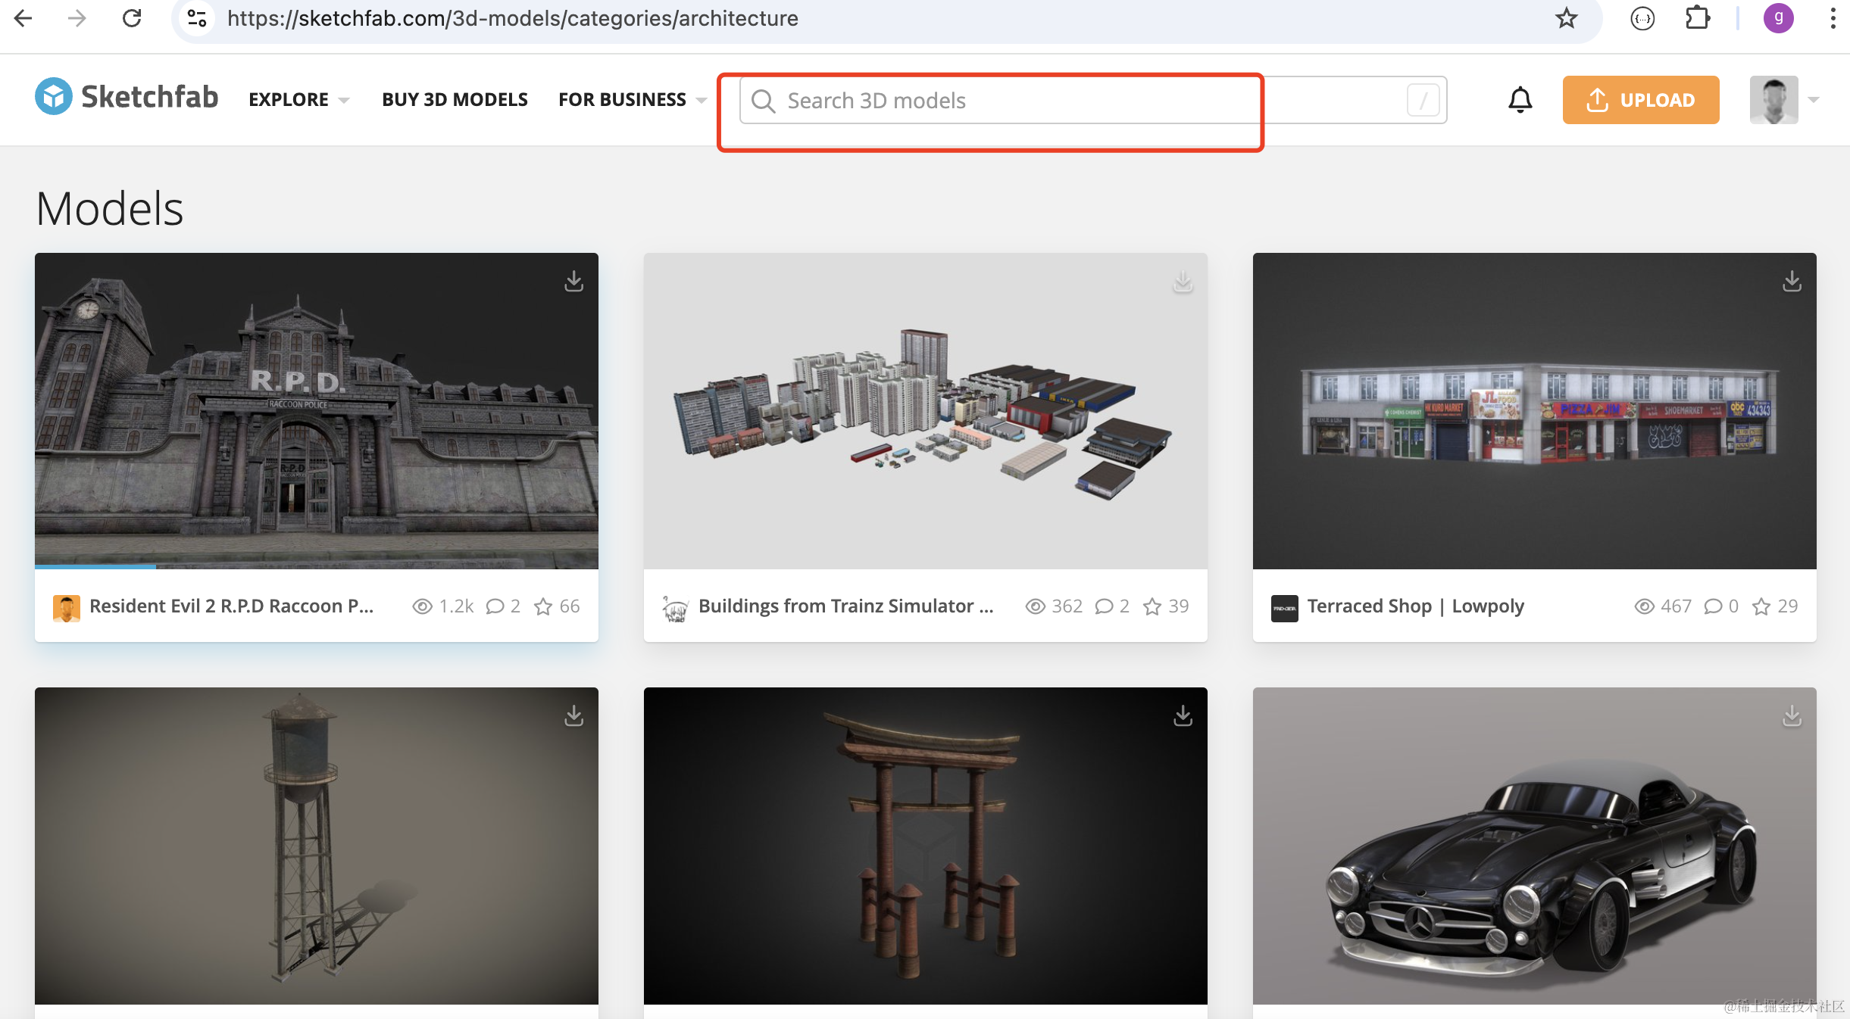
Task: Go back to the previous page
Action: [23, 18]
